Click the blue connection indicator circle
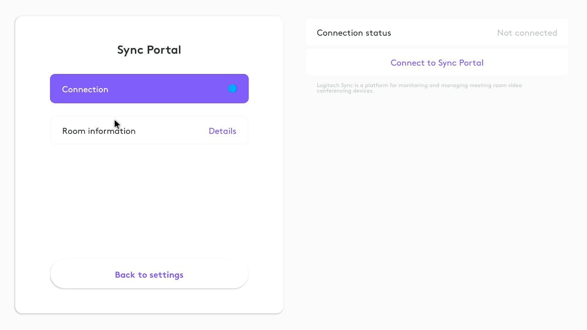The height and width of the screenshot is (330, 587). pyautogui.click(x=232, y=89)
